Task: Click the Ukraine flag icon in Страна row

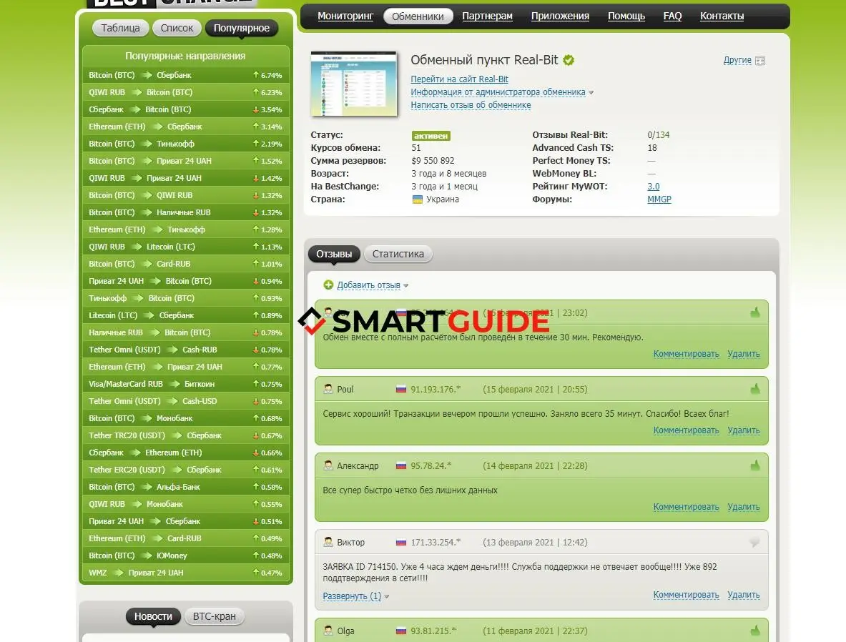Action: 417,199
